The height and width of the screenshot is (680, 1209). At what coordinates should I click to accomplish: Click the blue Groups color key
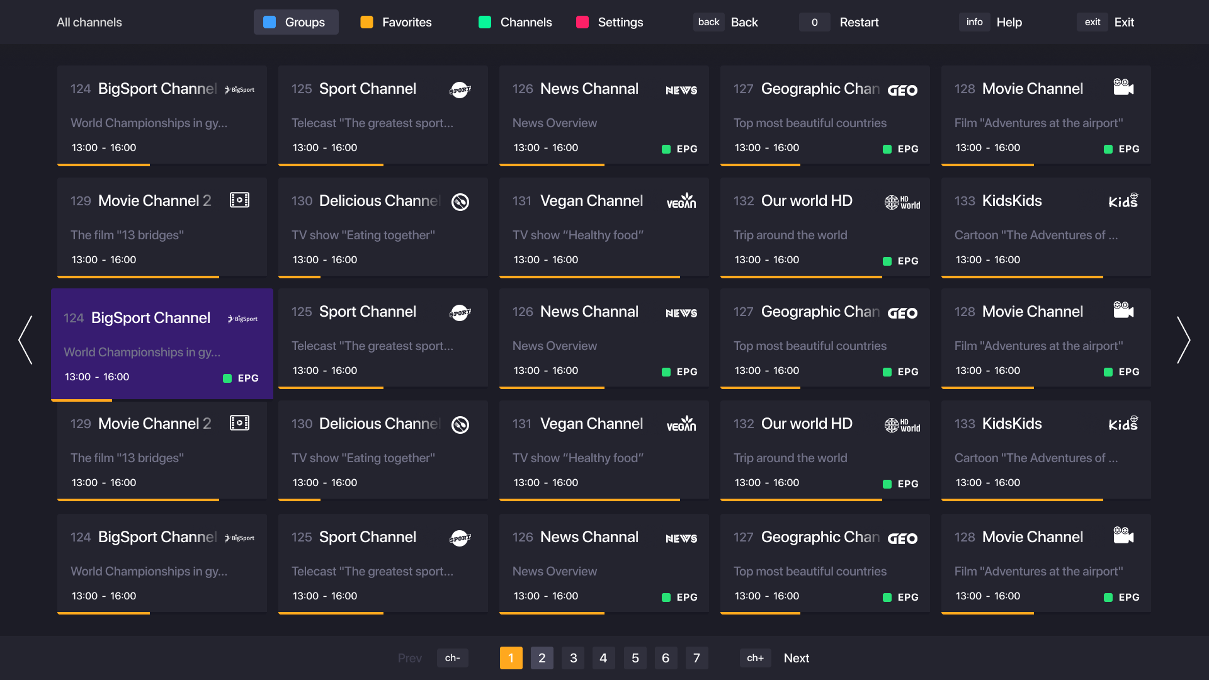[270, 22]
